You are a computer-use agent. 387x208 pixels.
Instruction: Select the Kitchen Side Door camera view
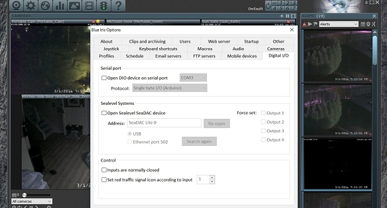(x=56, y=142)
